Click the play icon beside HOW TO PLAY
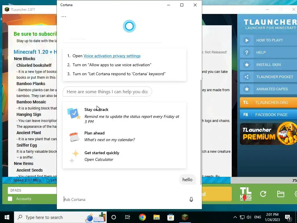 tap(247, 40)
